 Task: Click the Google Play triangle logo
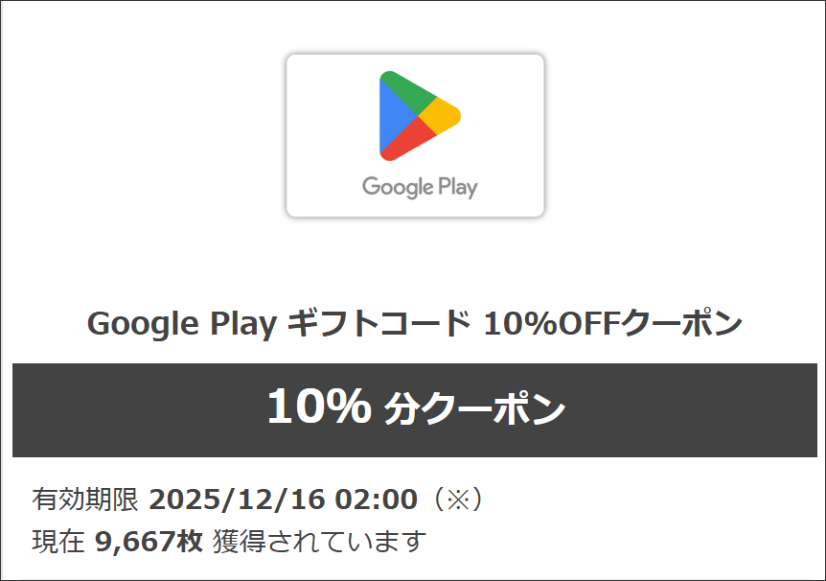pos(419,115)
